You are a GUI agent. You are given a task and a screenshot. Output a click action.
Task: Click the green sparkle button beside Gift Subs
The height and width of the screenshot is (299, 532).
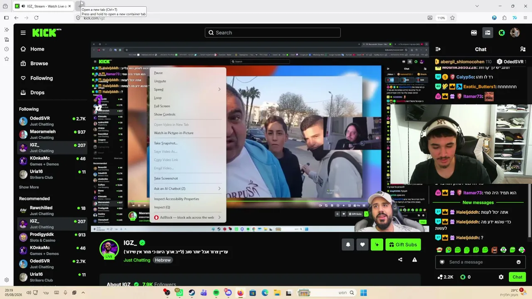377,245
